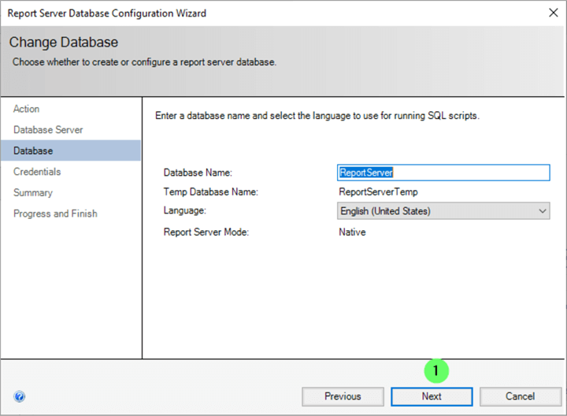Cancel the database configuration wizard
Image resolution: width=567 pixels, height=416 pixels.
click(520, 396)
